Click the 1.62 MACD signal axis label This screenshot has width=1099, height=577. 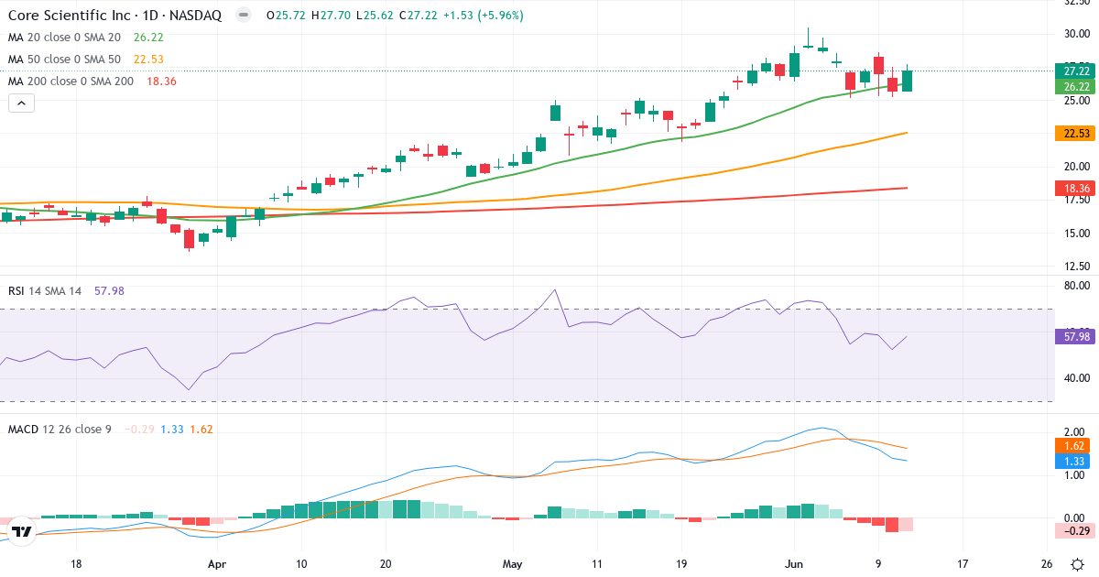coord(1073,447)
